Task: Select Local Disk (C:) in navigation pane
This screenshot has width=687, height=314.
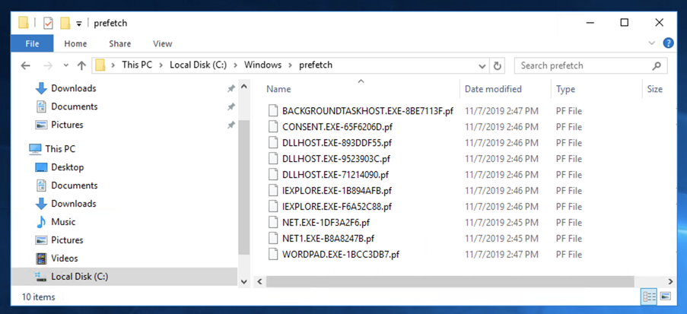Action: (x=79, y=277)
